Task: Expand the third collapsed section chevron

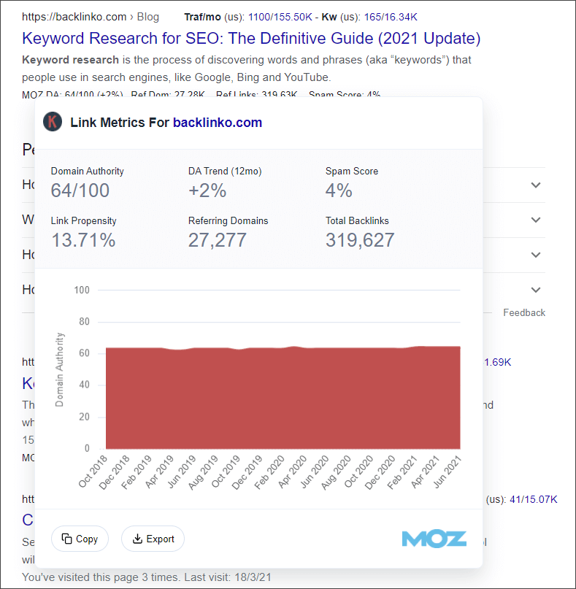Action: [x=535, y=255]
